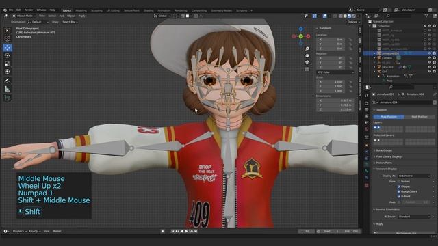Toggle Shapes checkbox in Viewport Display
The image size is (438, 246).
click(399, 187)
